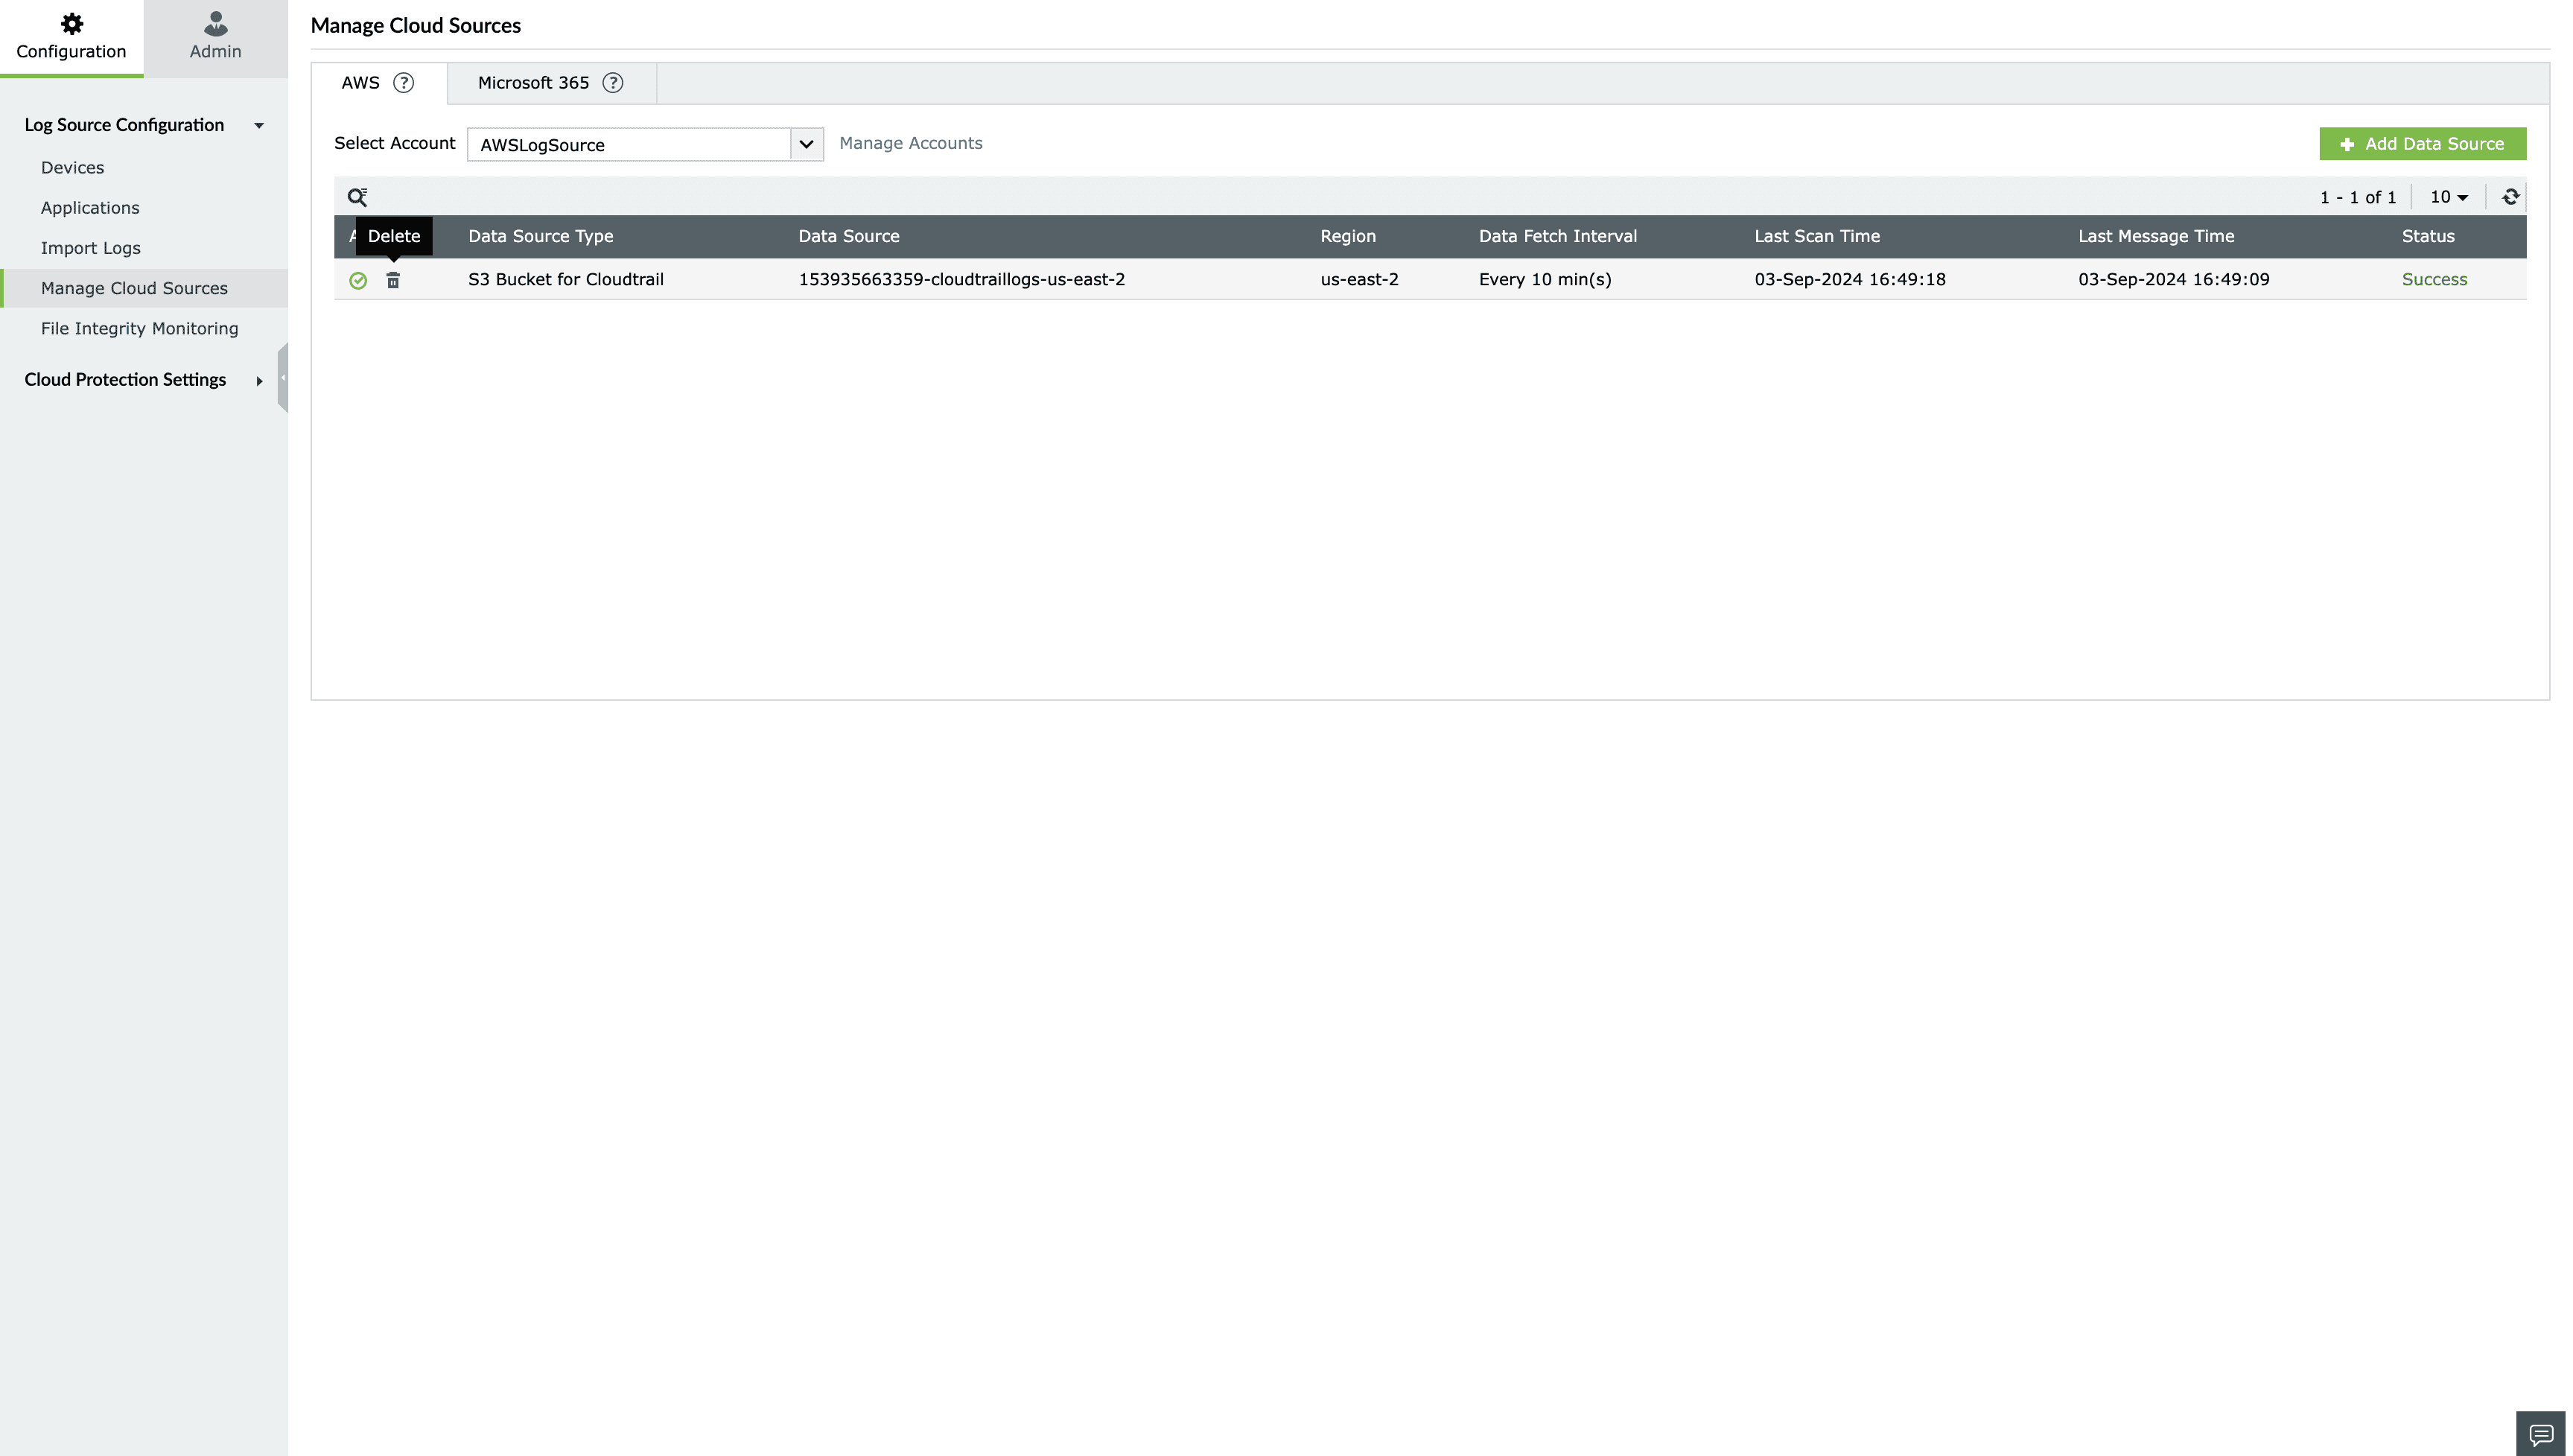Open Import Logs in sidebar

[x=91, y=248]
